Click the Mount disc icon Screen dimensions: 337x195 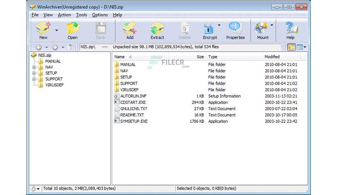[x=261, y=28]
